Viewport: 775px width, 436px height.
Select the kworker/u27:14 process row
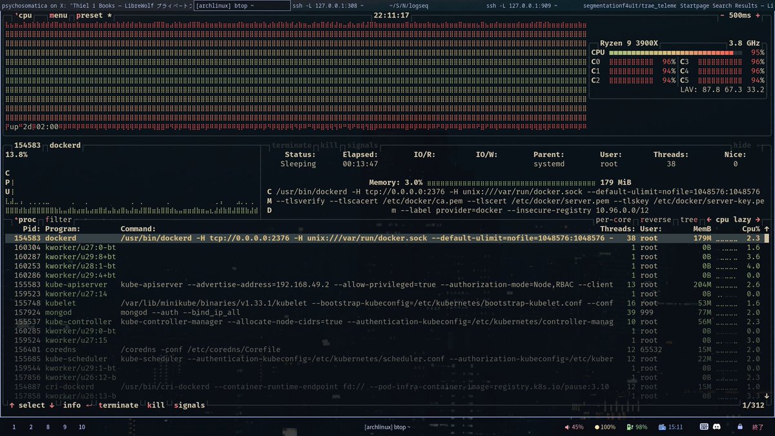384,294
